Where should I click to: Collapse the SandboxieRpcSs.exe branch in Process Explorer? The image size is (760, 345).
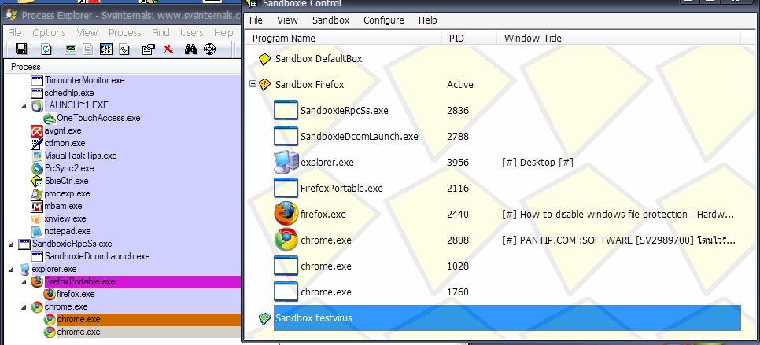11,244
